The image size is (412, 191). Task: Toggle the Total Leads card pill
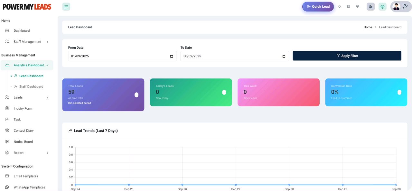tap(136, 95)
